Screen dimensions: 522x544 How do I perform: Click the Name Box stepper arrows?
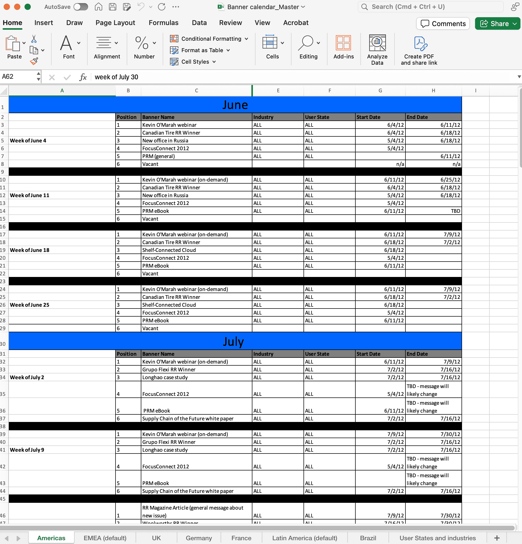39,77
